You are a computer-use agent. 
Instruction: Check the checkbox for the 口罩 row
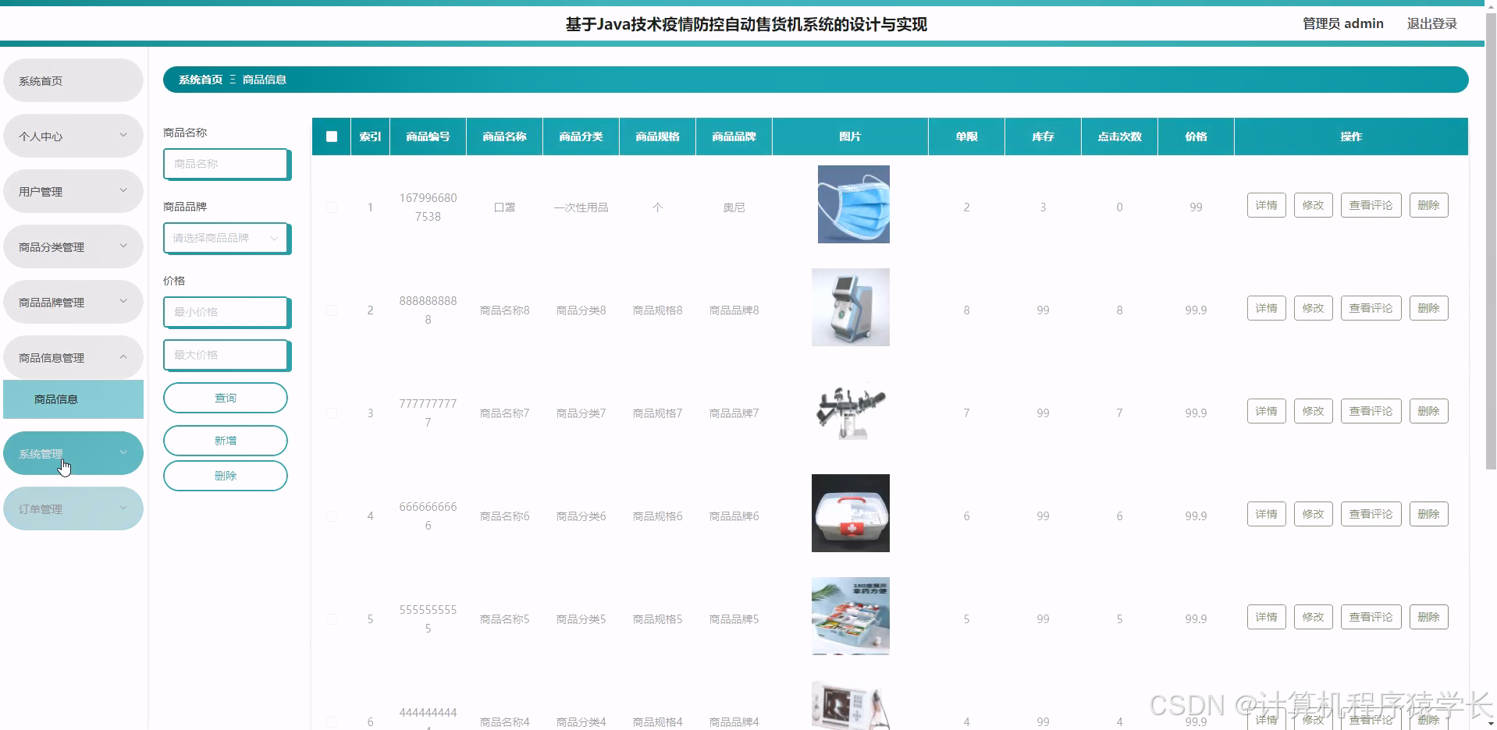331,207
